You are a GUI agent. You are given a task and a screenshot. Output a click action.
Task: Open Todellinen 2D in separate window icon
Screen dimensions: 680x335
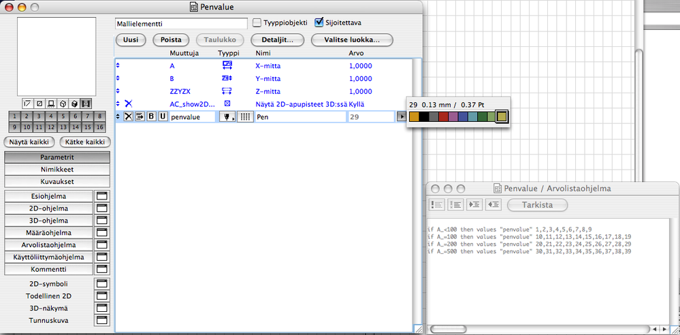pyautogui.click(x=102, y=296)
